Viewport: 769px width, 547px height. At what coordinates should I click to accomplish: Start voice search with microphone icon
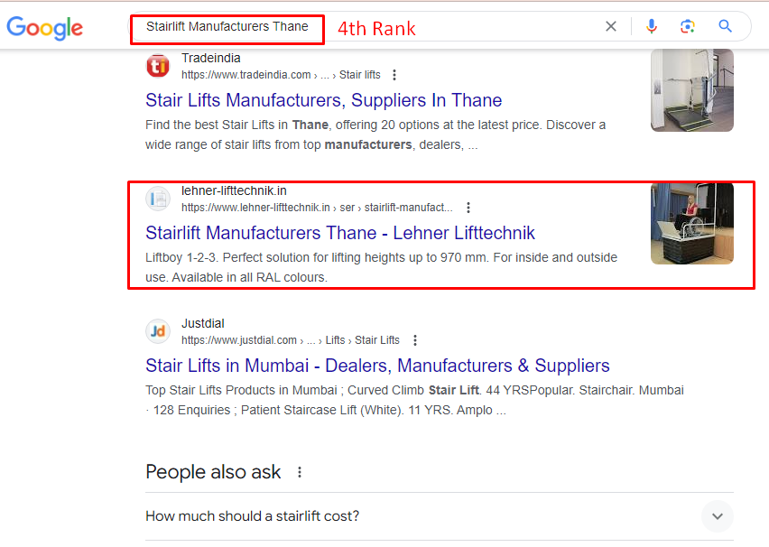tap(652, 26)
